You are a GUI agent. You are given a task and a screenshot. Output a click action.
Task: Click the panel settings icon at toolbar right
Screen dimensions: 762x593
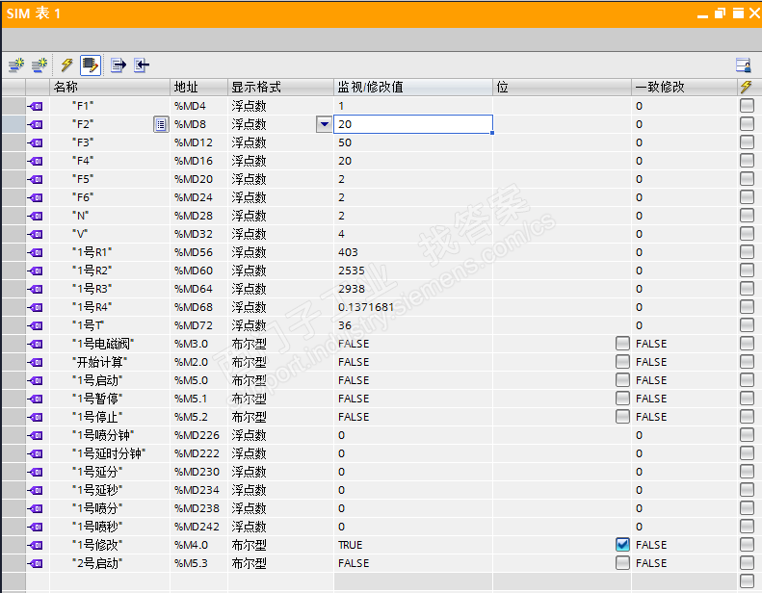click(x=744, y=64)
